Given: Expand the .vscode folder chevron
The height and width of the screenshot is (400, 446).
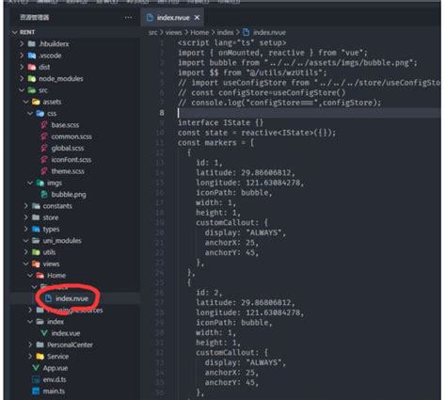Looking at the screenshot, I should click(x=22, y=56).
